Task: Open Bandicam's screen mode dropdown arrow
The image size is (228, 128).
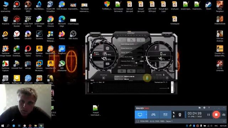Action: coord(146,114)
